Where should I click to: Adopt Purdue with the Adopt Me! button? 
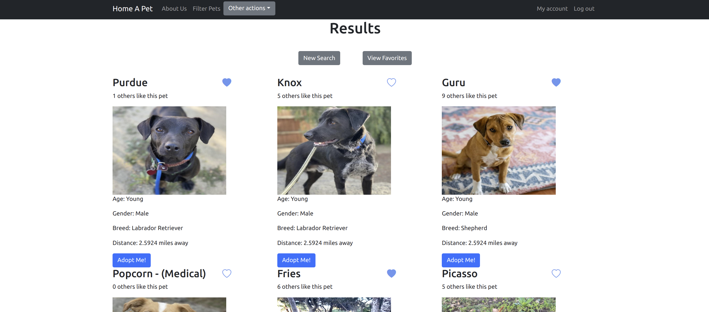click(132, 260)
